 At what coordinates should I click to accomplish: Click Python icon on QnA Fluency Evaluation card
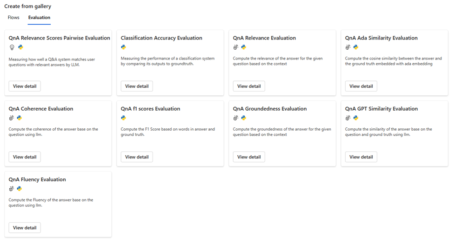[20, 189]
